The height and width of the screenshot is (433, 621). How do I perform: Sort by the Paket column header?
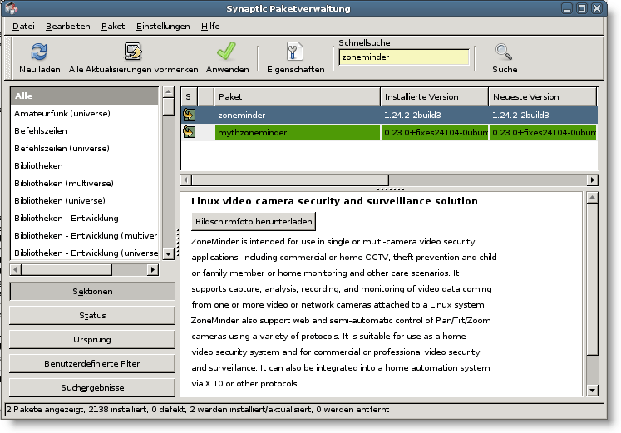[x=297, y=96]
